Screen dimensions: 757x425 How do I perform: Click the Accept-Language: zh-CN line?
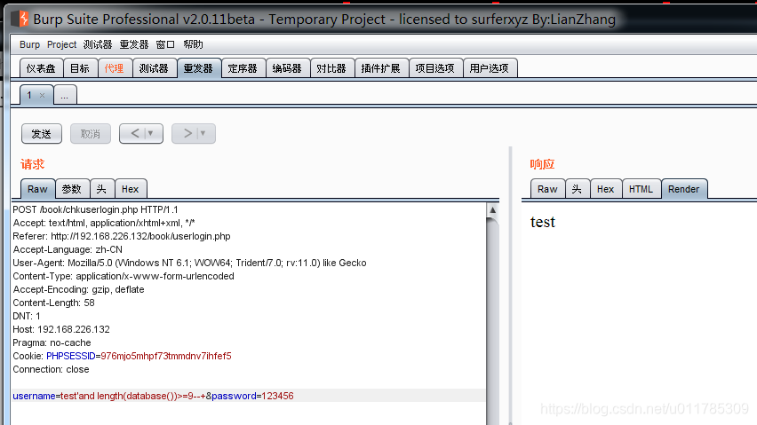[x=68, y=249]
